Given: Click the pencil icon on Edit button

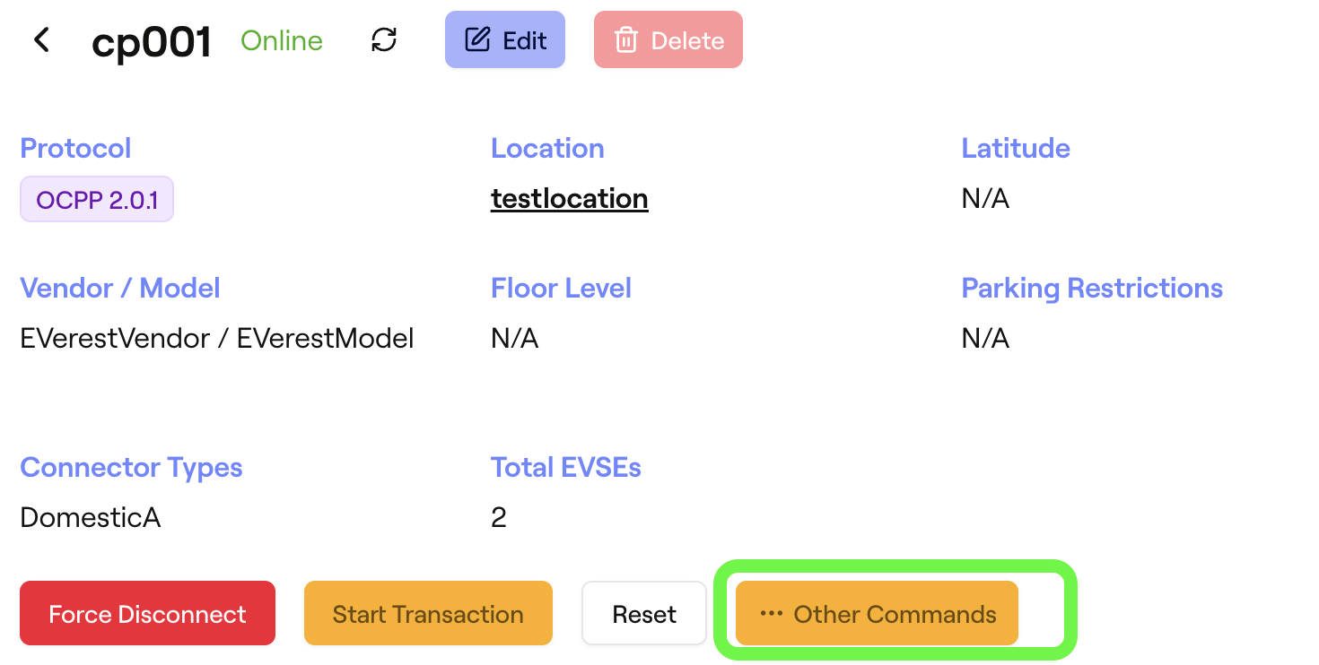Looking at the screenshot, I should (477, 40).
